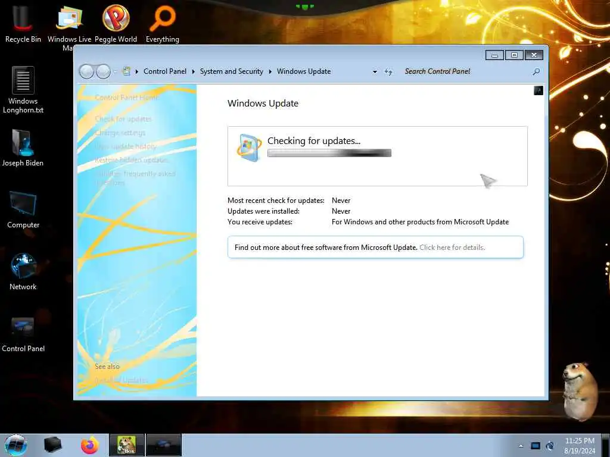The height and width of the screenshot is (457, 610).
Task: Open the Network desktop icon
Action: click(x=23, y=271)
